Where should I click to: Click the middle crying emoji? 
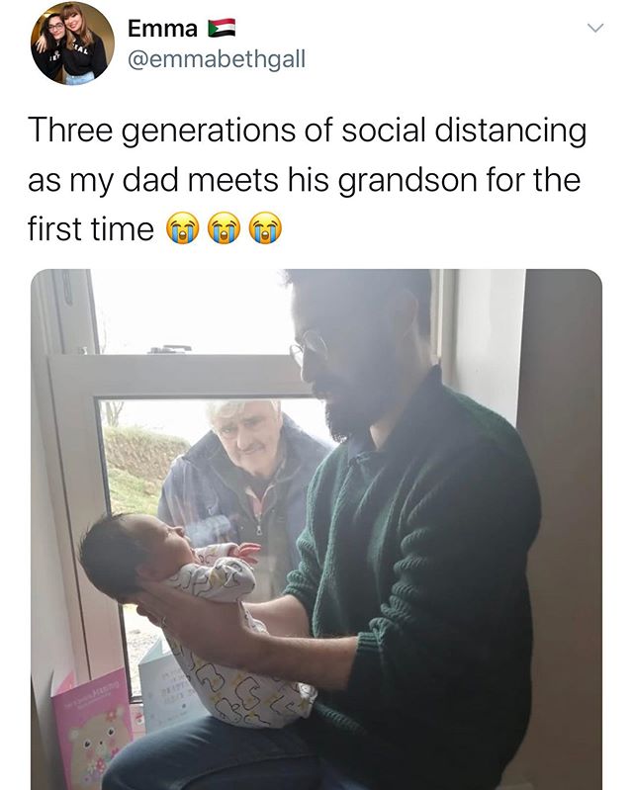tap(225, 228)
